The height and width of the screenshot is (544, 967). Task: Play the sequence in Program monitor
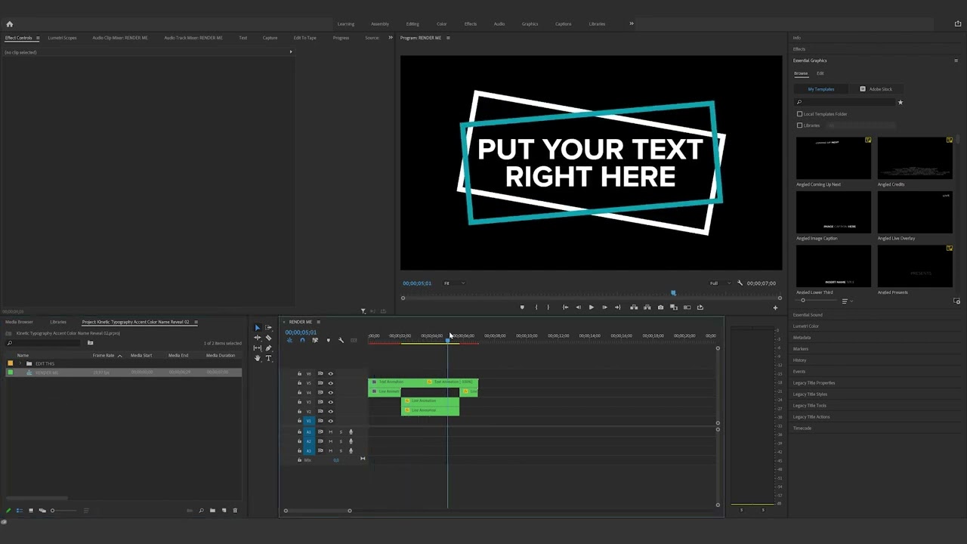coord(591,308)
